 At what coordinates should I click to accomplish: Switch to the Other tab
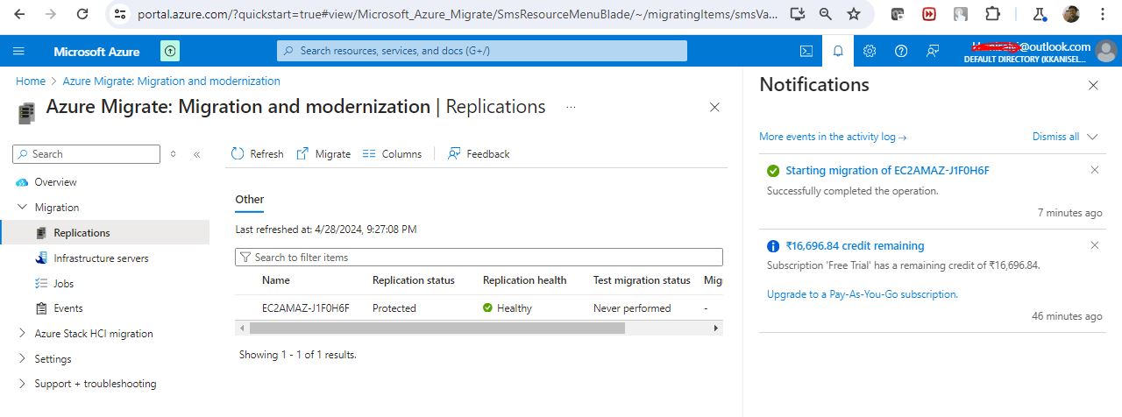click(x=250, y=200)
